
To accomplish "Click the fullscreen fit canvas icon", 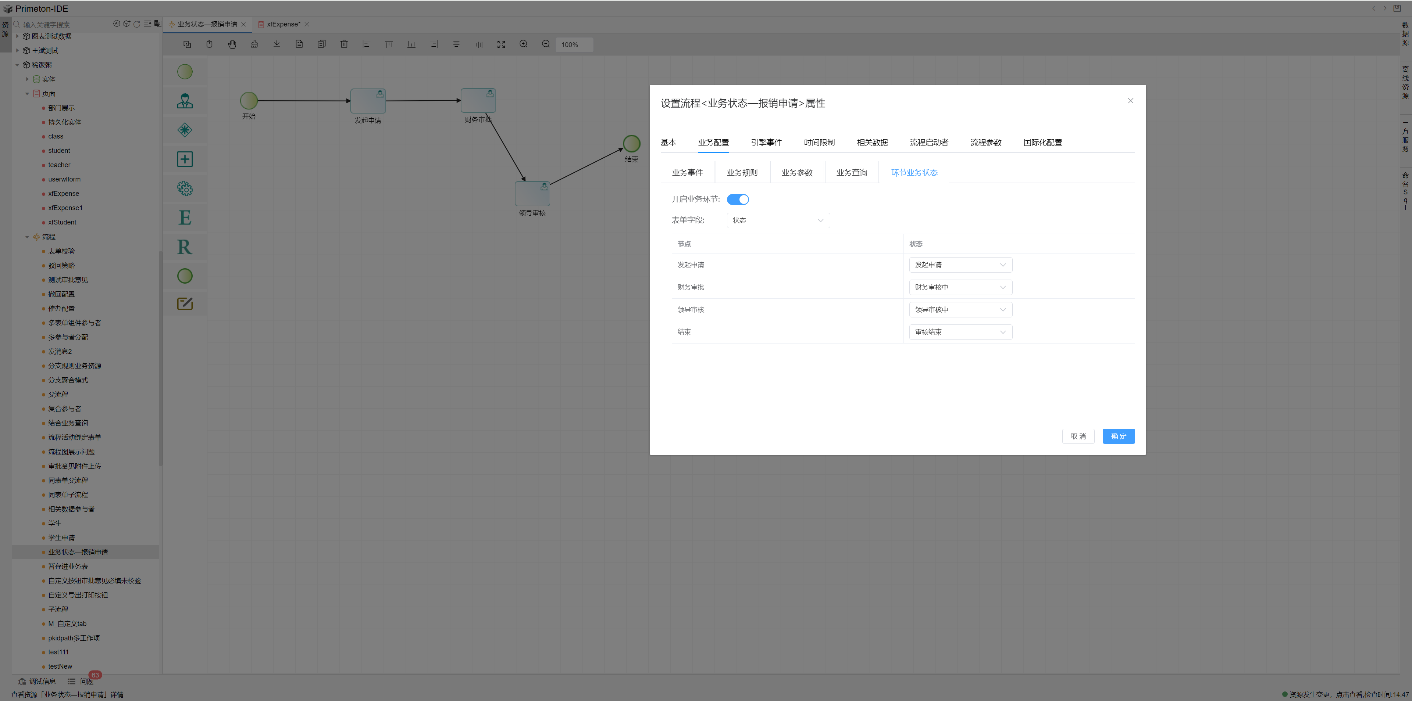I will click(x=501, y=44).
